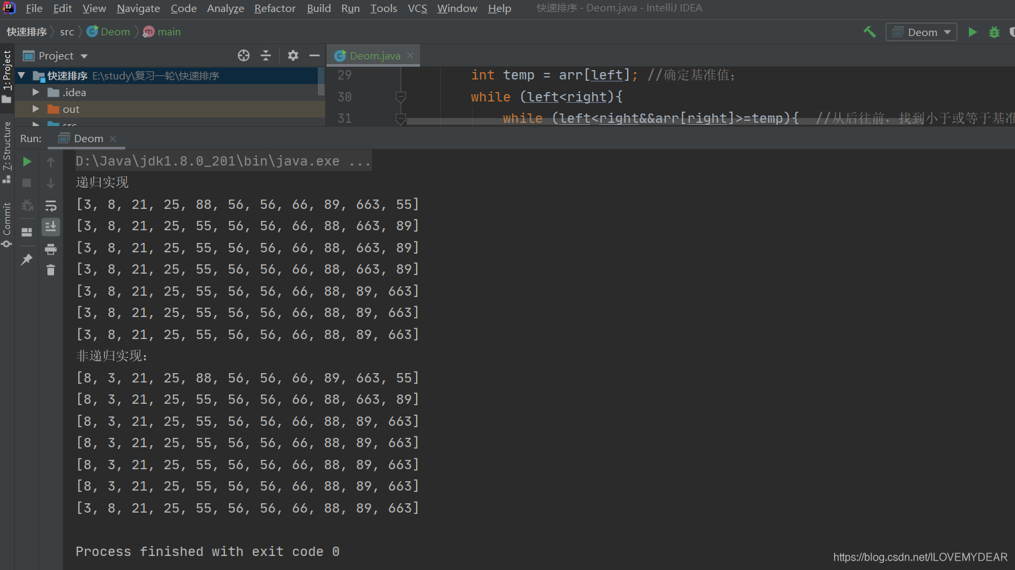Hide the Project panel with minus icon
Image resolution: width=1015 pixels, height=570 pixels.
[315, 55]
